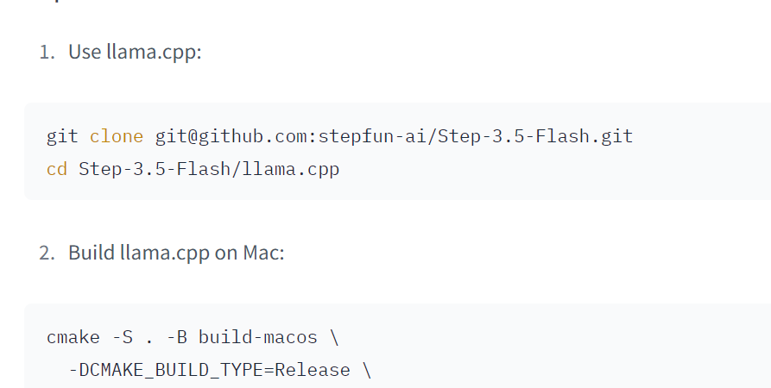Click the backslash after "Release"
771x388 pixels.
pos(367,370)
